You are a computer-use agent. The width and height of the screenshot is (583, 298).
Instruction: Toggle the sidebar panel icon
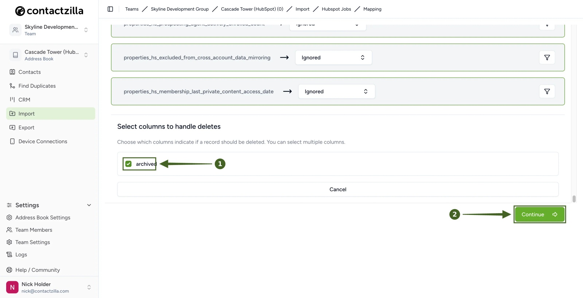coord(110,9)
